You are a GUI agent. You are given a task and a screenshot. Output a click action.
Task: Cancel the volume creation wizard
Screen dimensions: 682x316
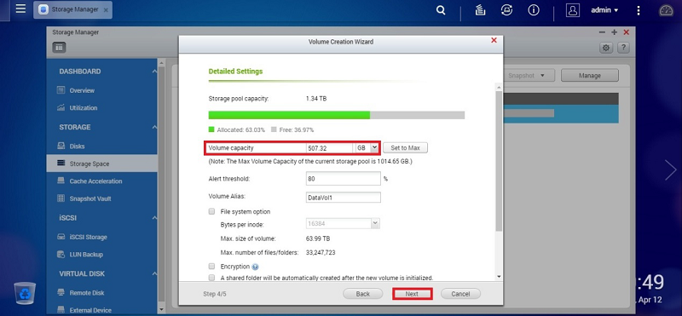(x=460, y=294)
